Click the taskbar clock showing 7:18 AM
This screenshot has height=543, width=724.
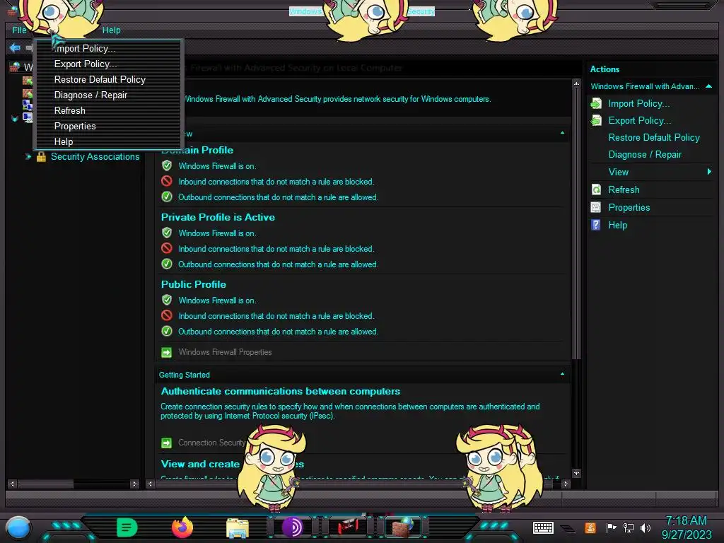coord(686,527)
